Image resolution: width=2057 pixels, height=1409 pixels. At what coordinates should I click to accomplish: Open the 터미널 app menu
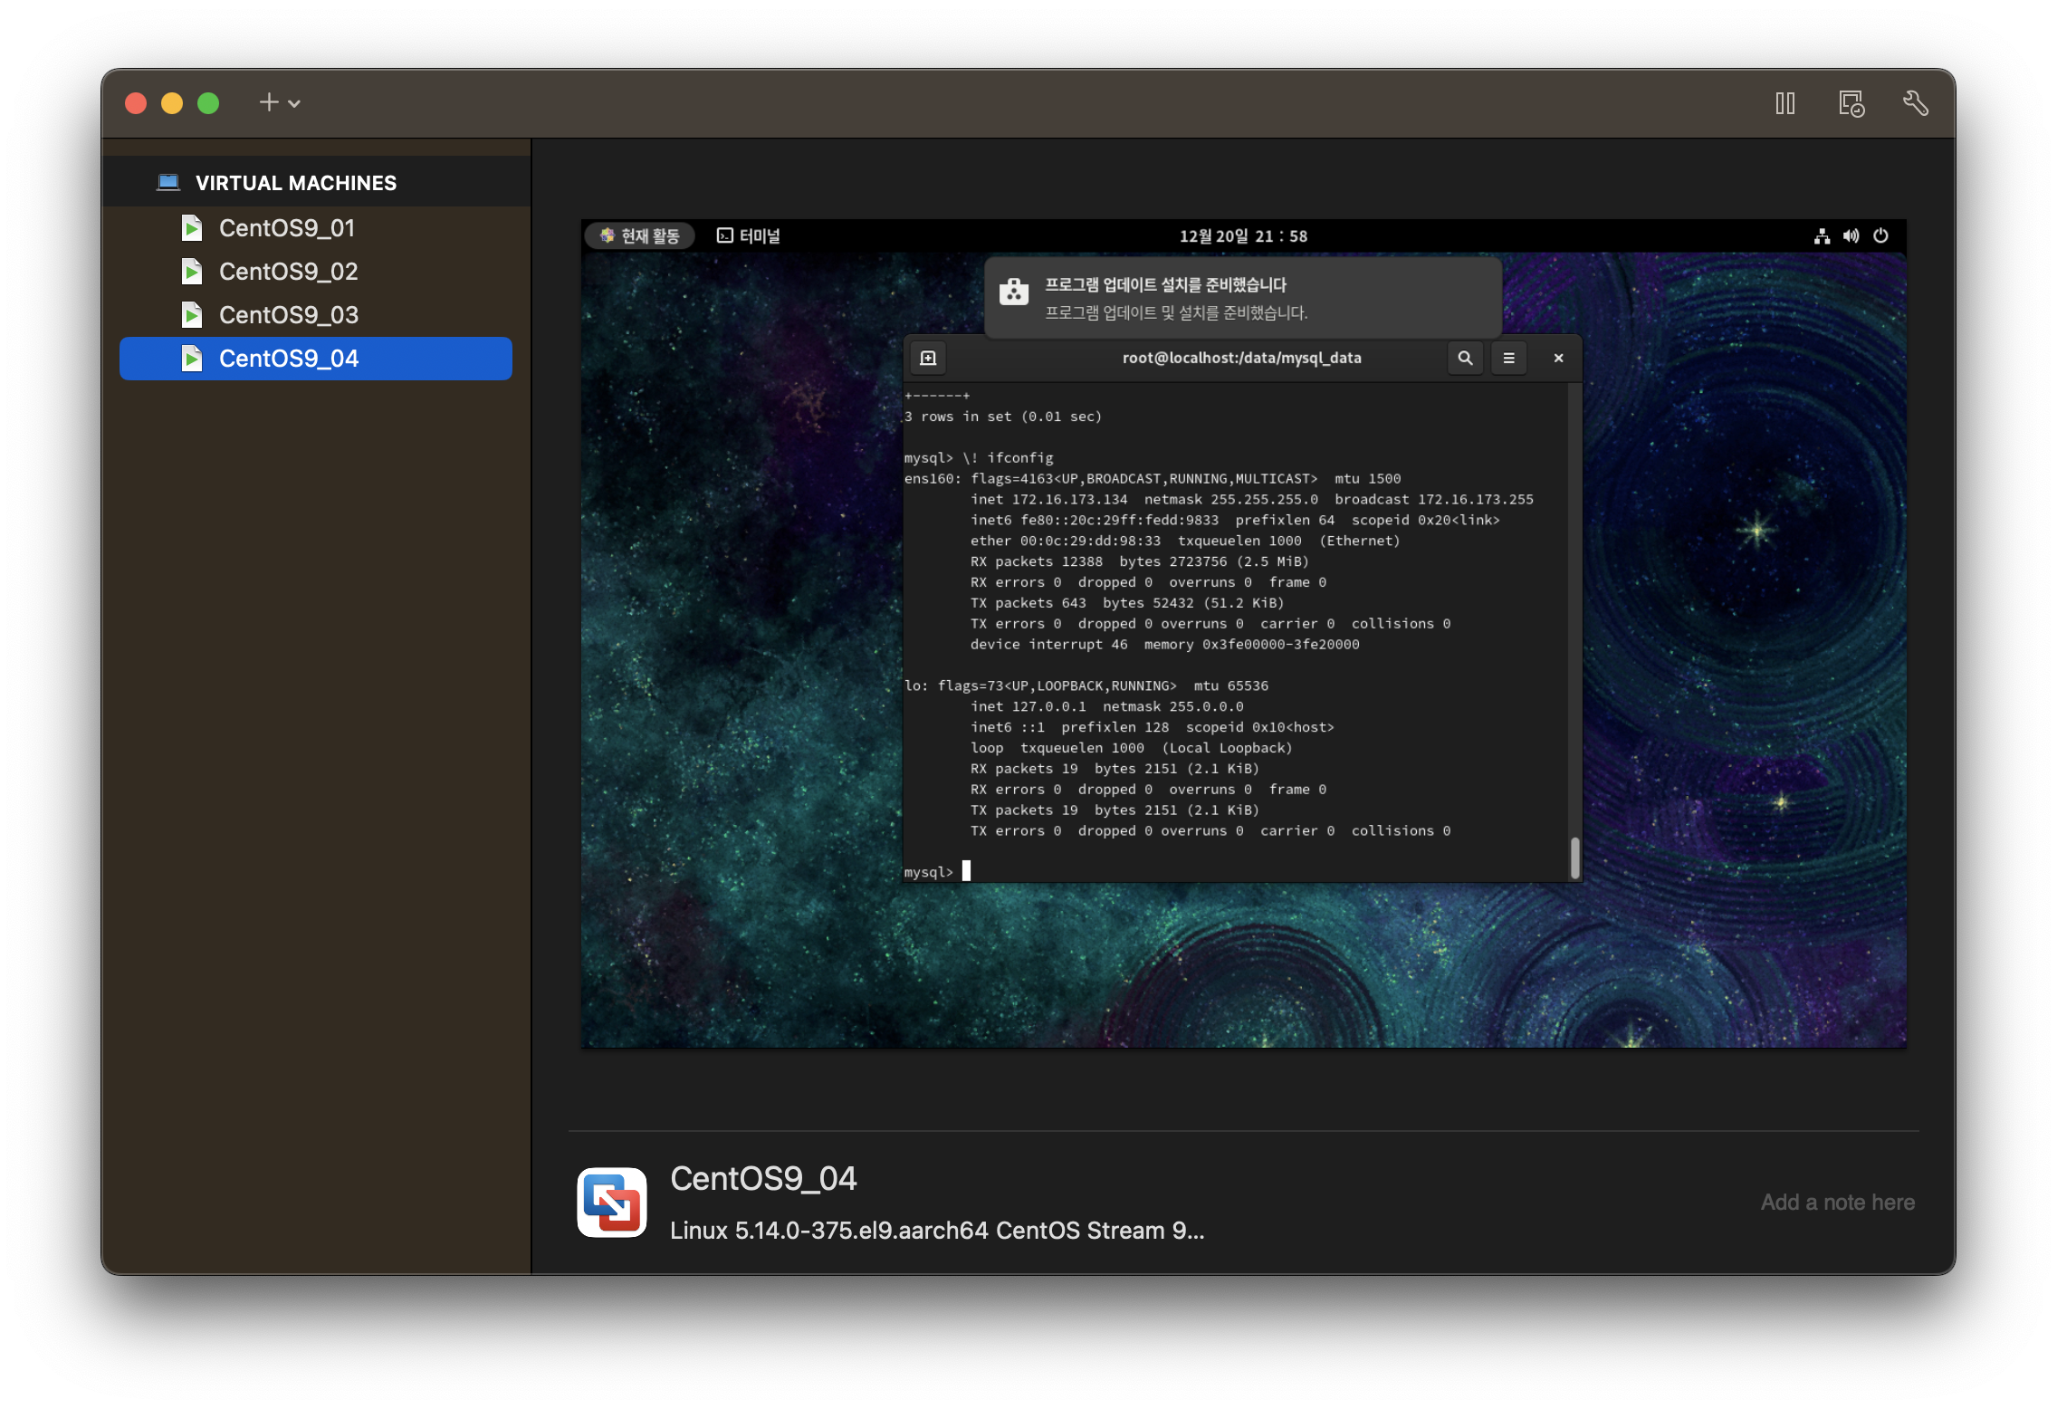[x=749, y=236]
